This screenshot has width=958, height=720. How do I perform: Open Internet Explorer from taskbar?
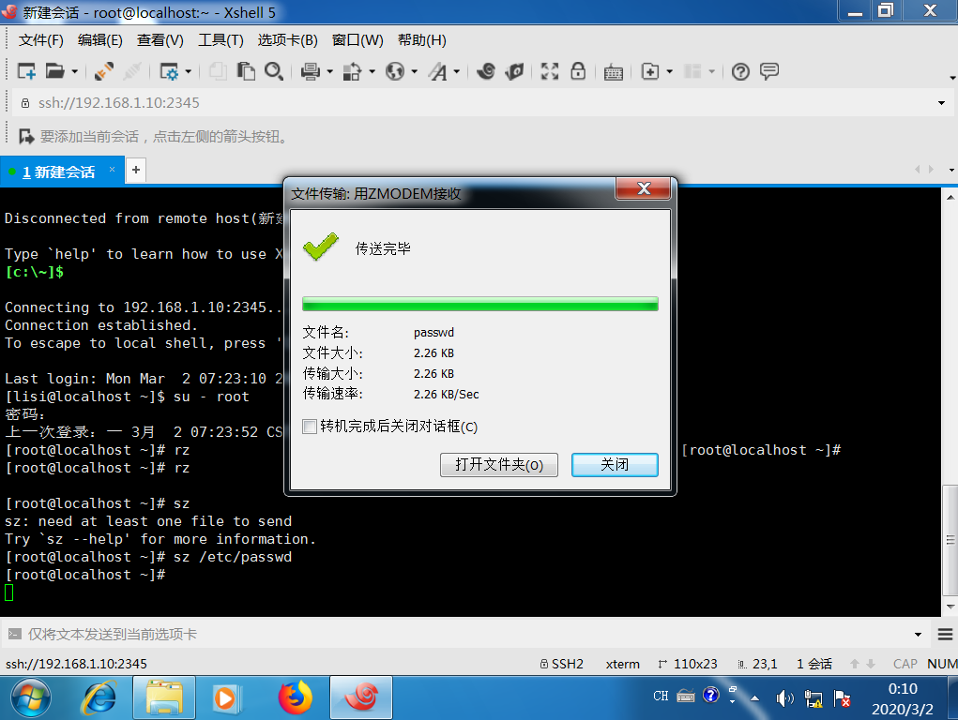99,697
